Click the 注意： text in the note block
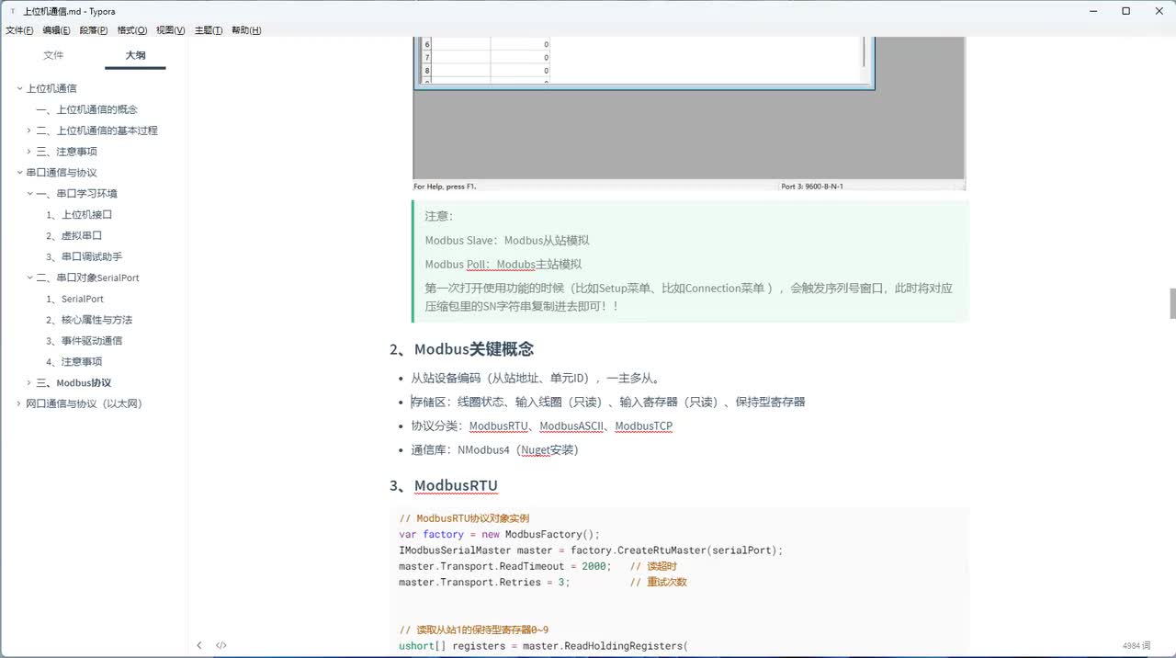Viewport: 1176px width, 658px height. click(x=439, y=217)
